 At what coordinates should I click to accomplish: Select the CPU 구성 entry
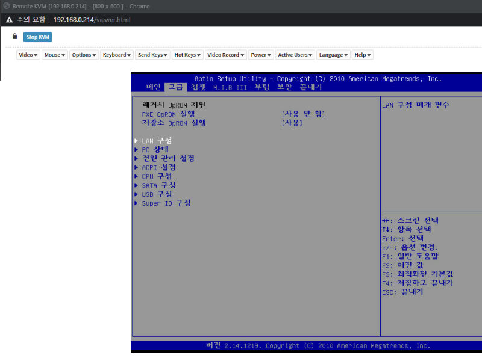tap(155, 176)
